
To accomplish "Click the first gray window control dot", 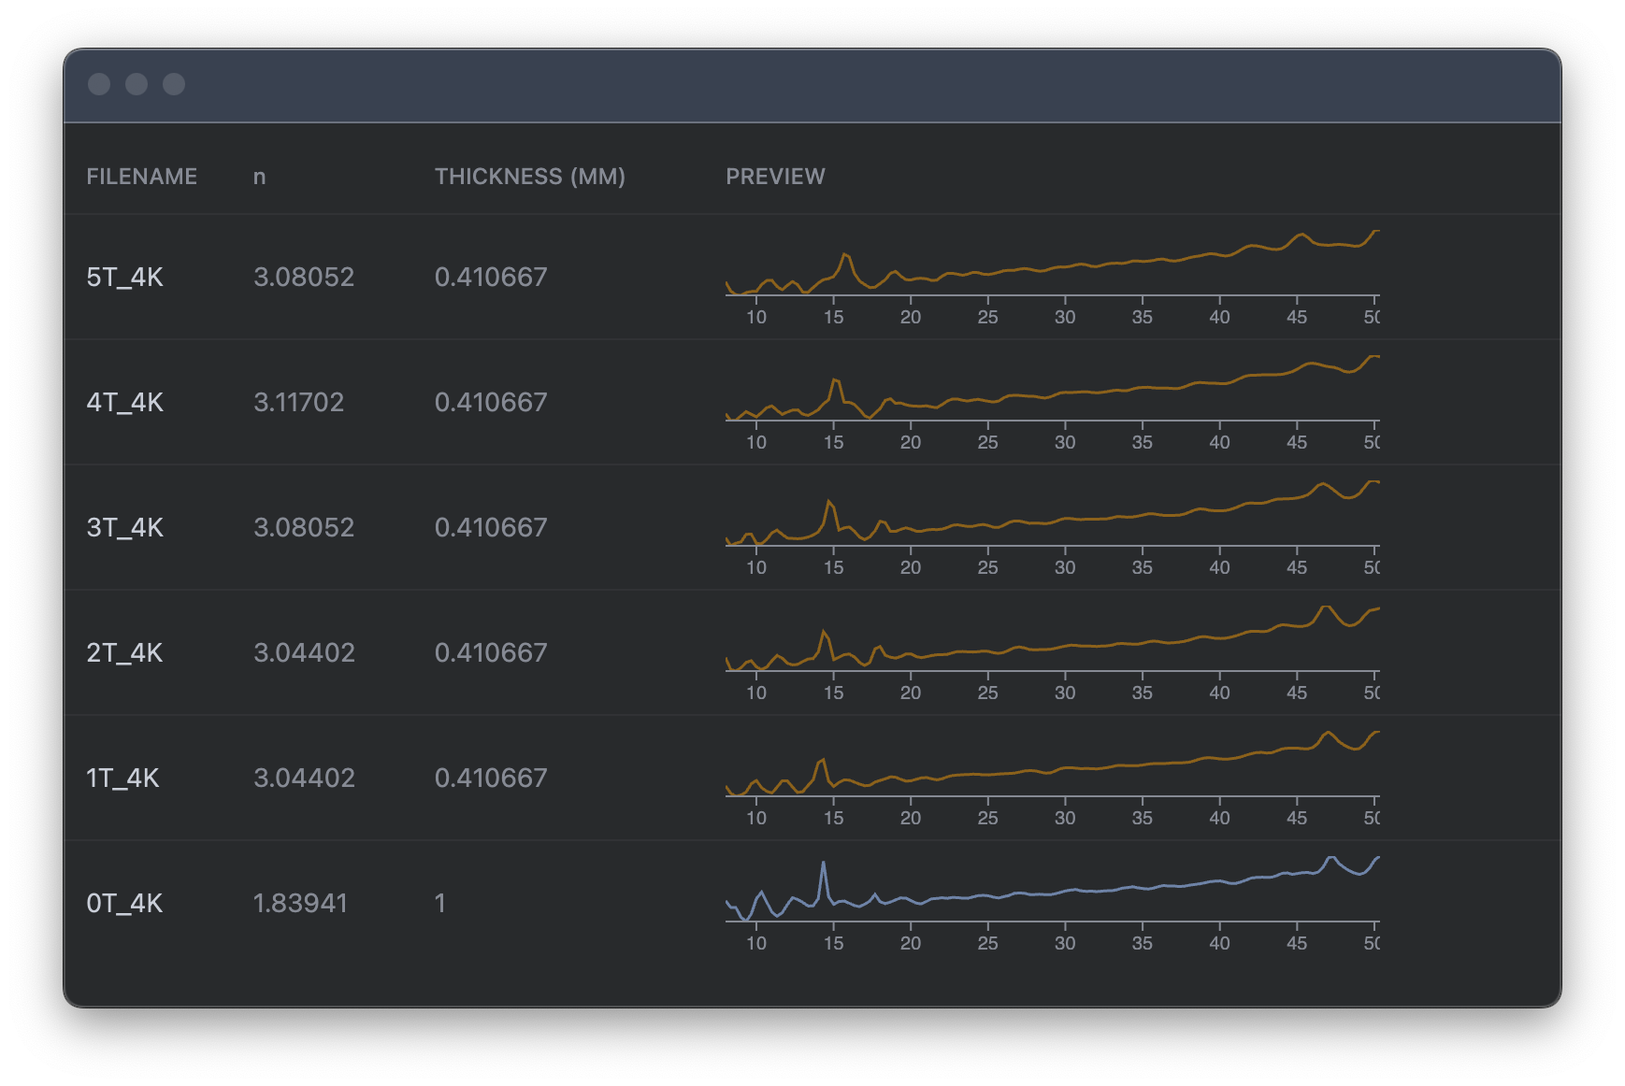I will coord(99,84).
